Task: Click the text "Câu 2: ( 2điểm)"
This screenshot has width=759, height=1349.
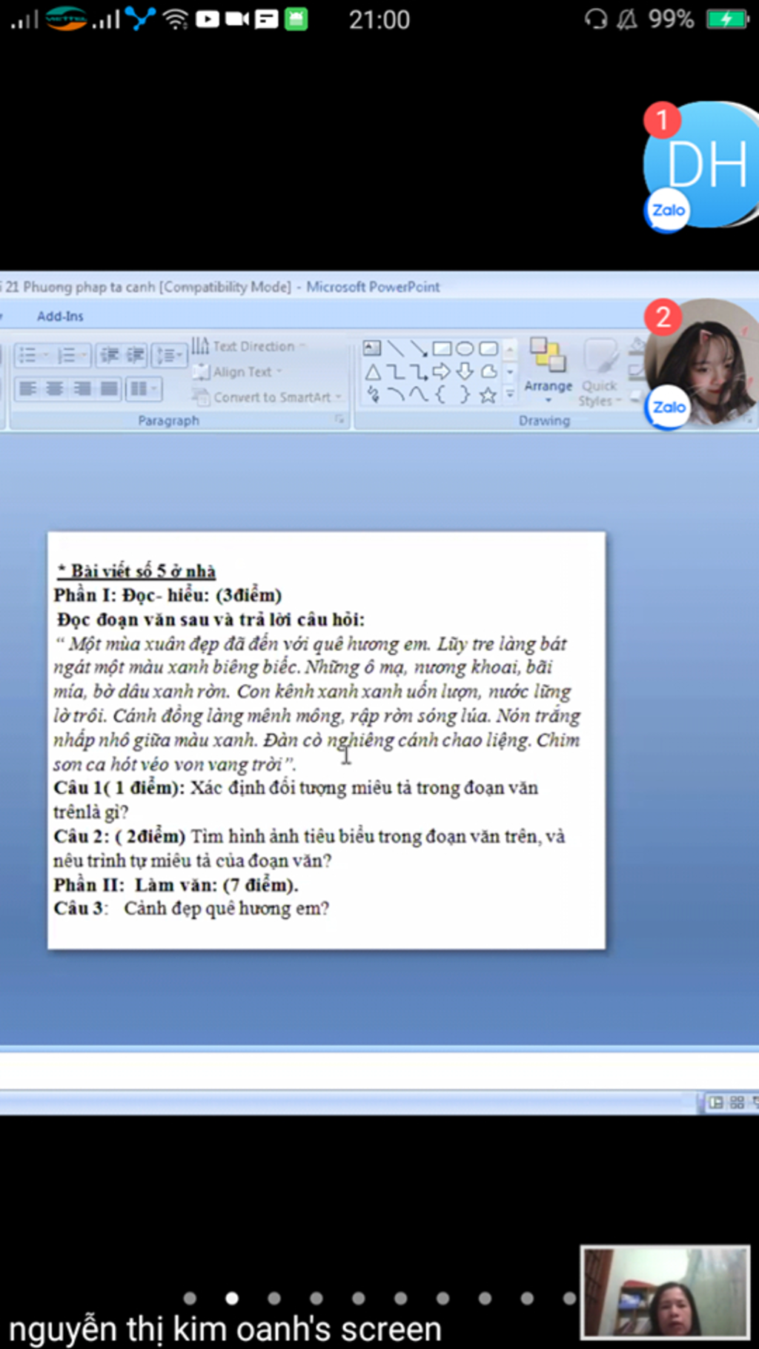Action: (x=119, y=836)
